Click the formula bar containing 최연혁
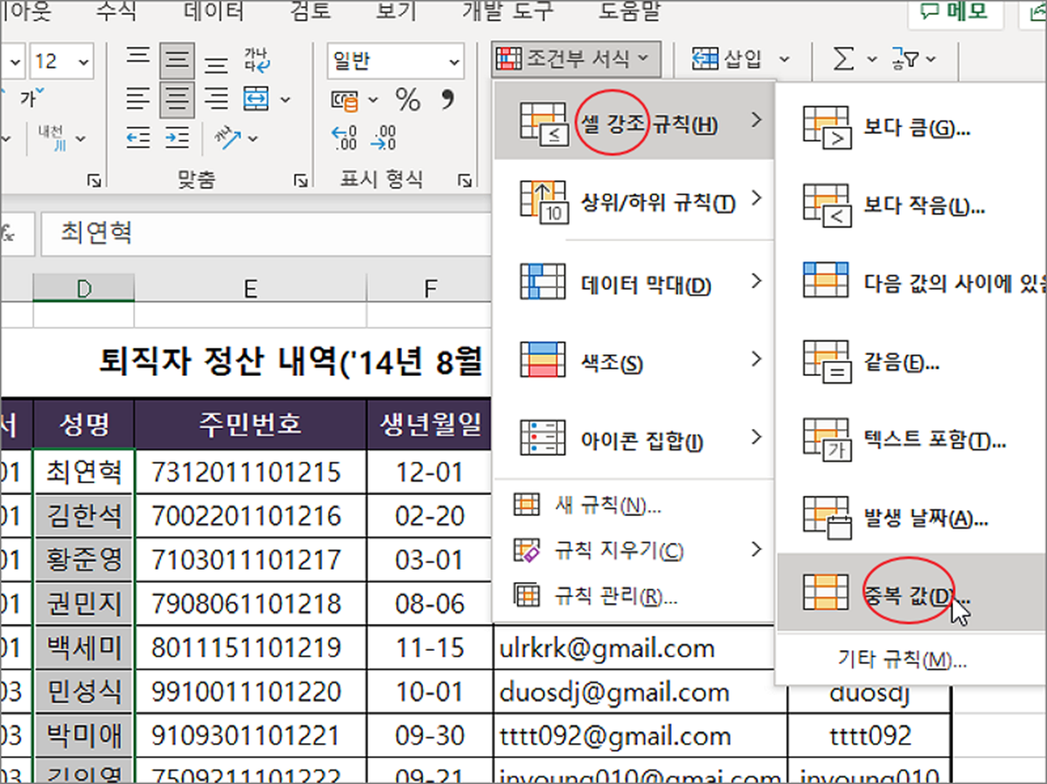Screen dimensions: 1047x784 (x=265, y=234)
